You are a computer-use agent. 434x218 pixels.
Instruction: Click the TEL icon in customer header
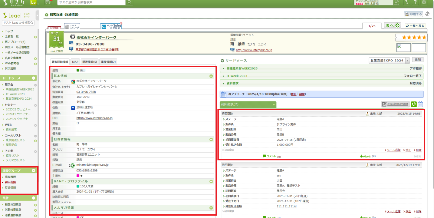[x=71, y=43]
